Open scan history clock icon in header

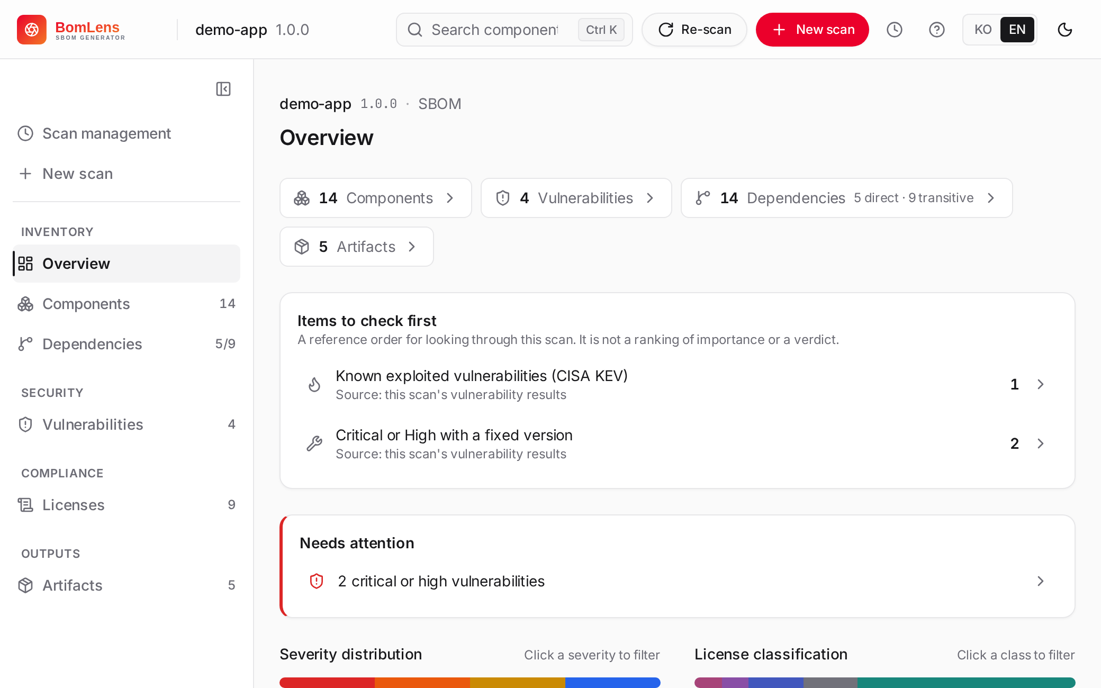(895, 30)
